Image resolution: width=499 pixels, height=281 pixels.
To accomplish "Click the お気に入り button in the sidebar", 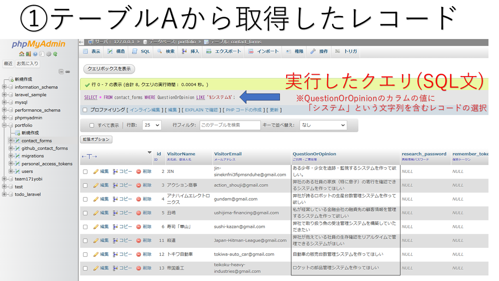I will coord(27,63).
